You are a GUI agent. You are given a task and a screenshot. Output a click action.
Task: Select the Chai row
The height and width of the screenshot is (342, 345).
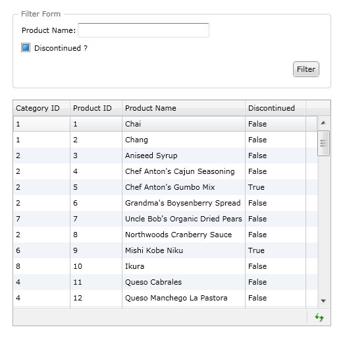click(x=165, y=124)
